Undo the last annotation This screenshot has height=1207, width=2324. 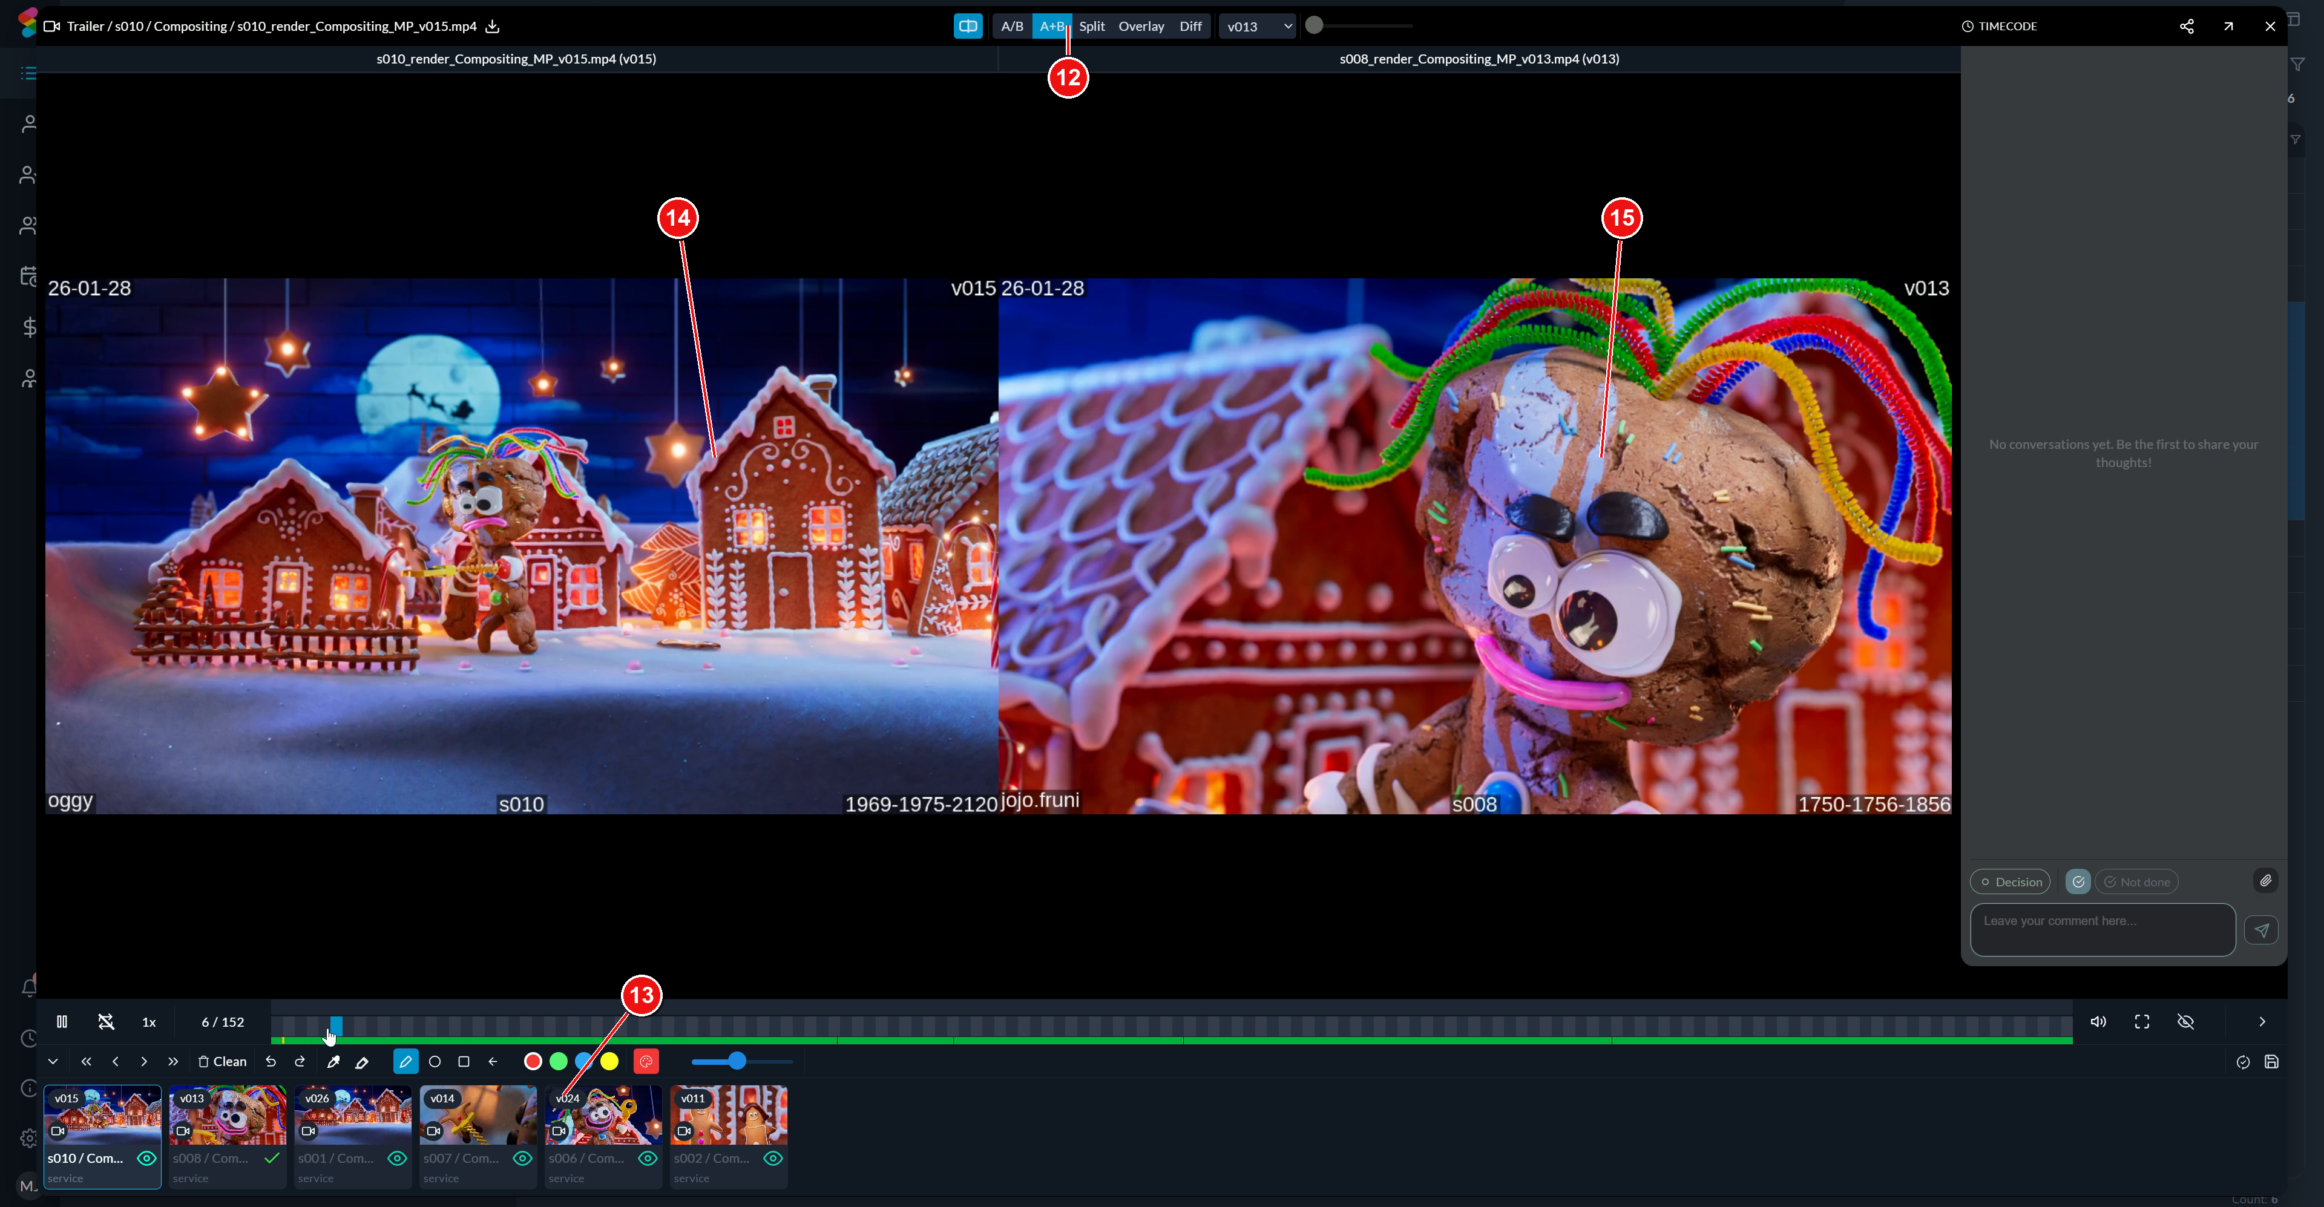(x=271, y=1062)
